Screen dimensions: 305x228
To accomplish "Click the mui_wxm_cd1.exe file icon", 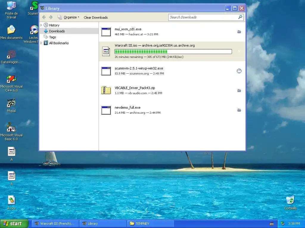I will point(106,32).
